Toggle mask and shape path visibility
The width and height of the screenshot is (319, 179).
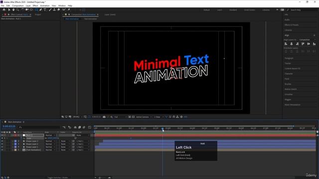click(89, 117)
